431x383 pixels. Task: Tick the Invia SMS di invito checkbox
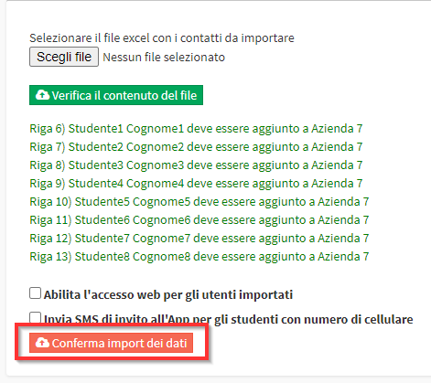[x=35, y=317]
